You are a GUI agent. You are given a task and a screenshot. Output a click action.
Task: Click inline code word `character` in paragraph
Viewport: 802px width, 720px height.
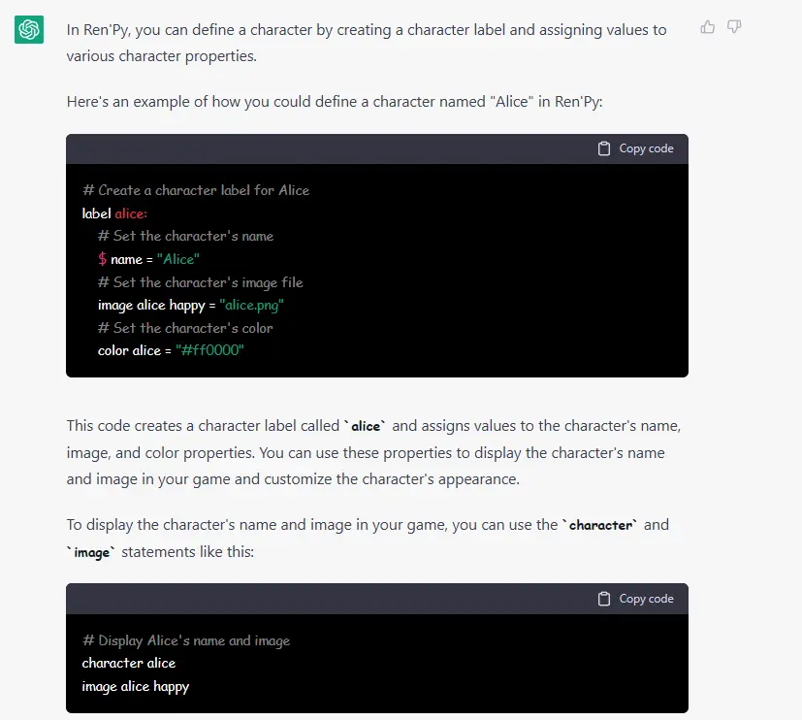tap(600, 526)
